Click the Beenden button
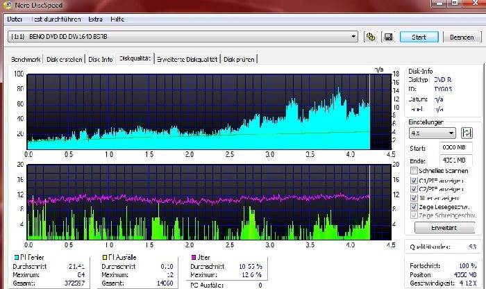The width and height of the screenshot is (486, 289). [462, 37]
